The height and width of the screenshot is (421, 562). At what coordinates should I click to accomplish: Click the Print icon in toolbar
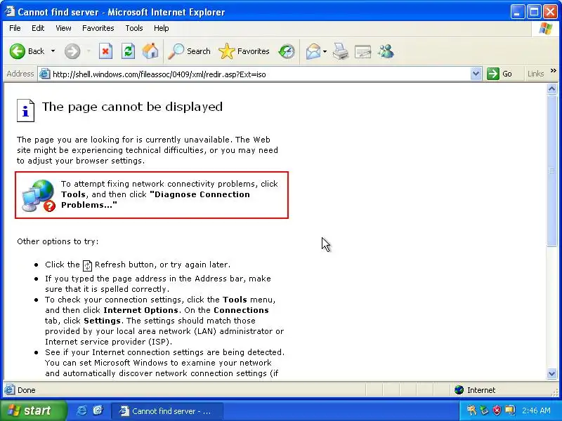click(341, 51)
